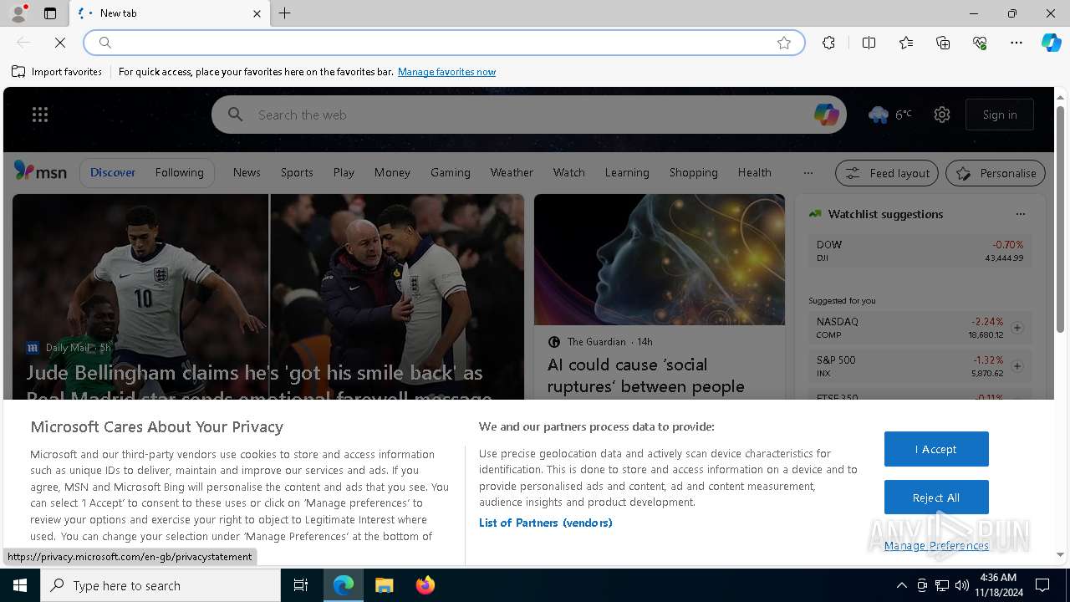Open the Windows Start menu
Viewport: 1070px width, 602px height.
20,585
